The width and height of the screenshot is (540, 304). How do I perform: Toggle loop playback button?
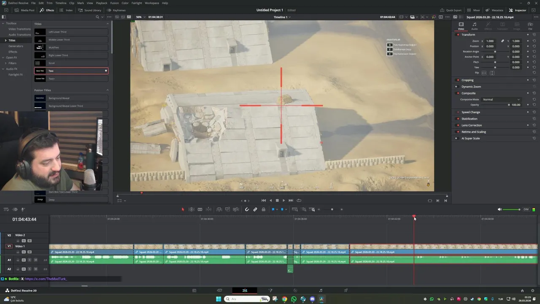[299, 201]
